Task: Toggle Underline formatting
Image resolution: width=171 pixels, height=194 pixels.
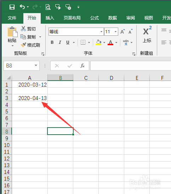Action: coord(68,42)
